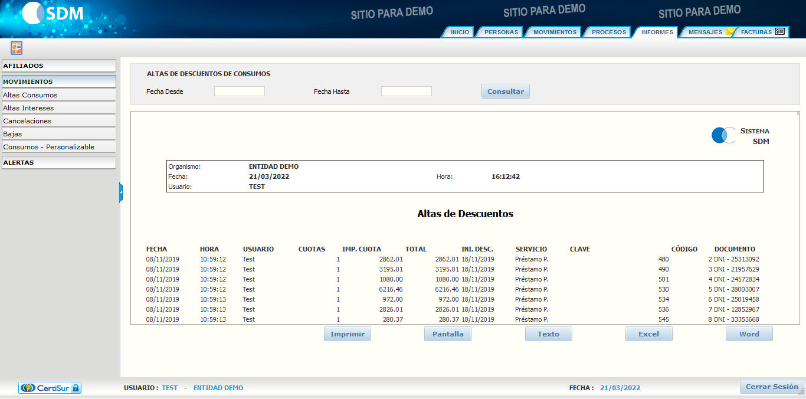
Task: Click the CertiSur security seal
Action: [x=50, y=388]
